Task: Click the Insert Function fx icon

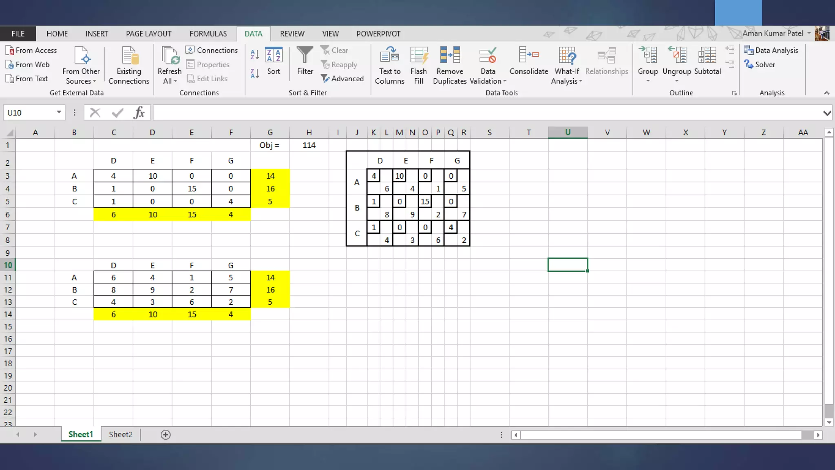Action: tap(139, 113)
